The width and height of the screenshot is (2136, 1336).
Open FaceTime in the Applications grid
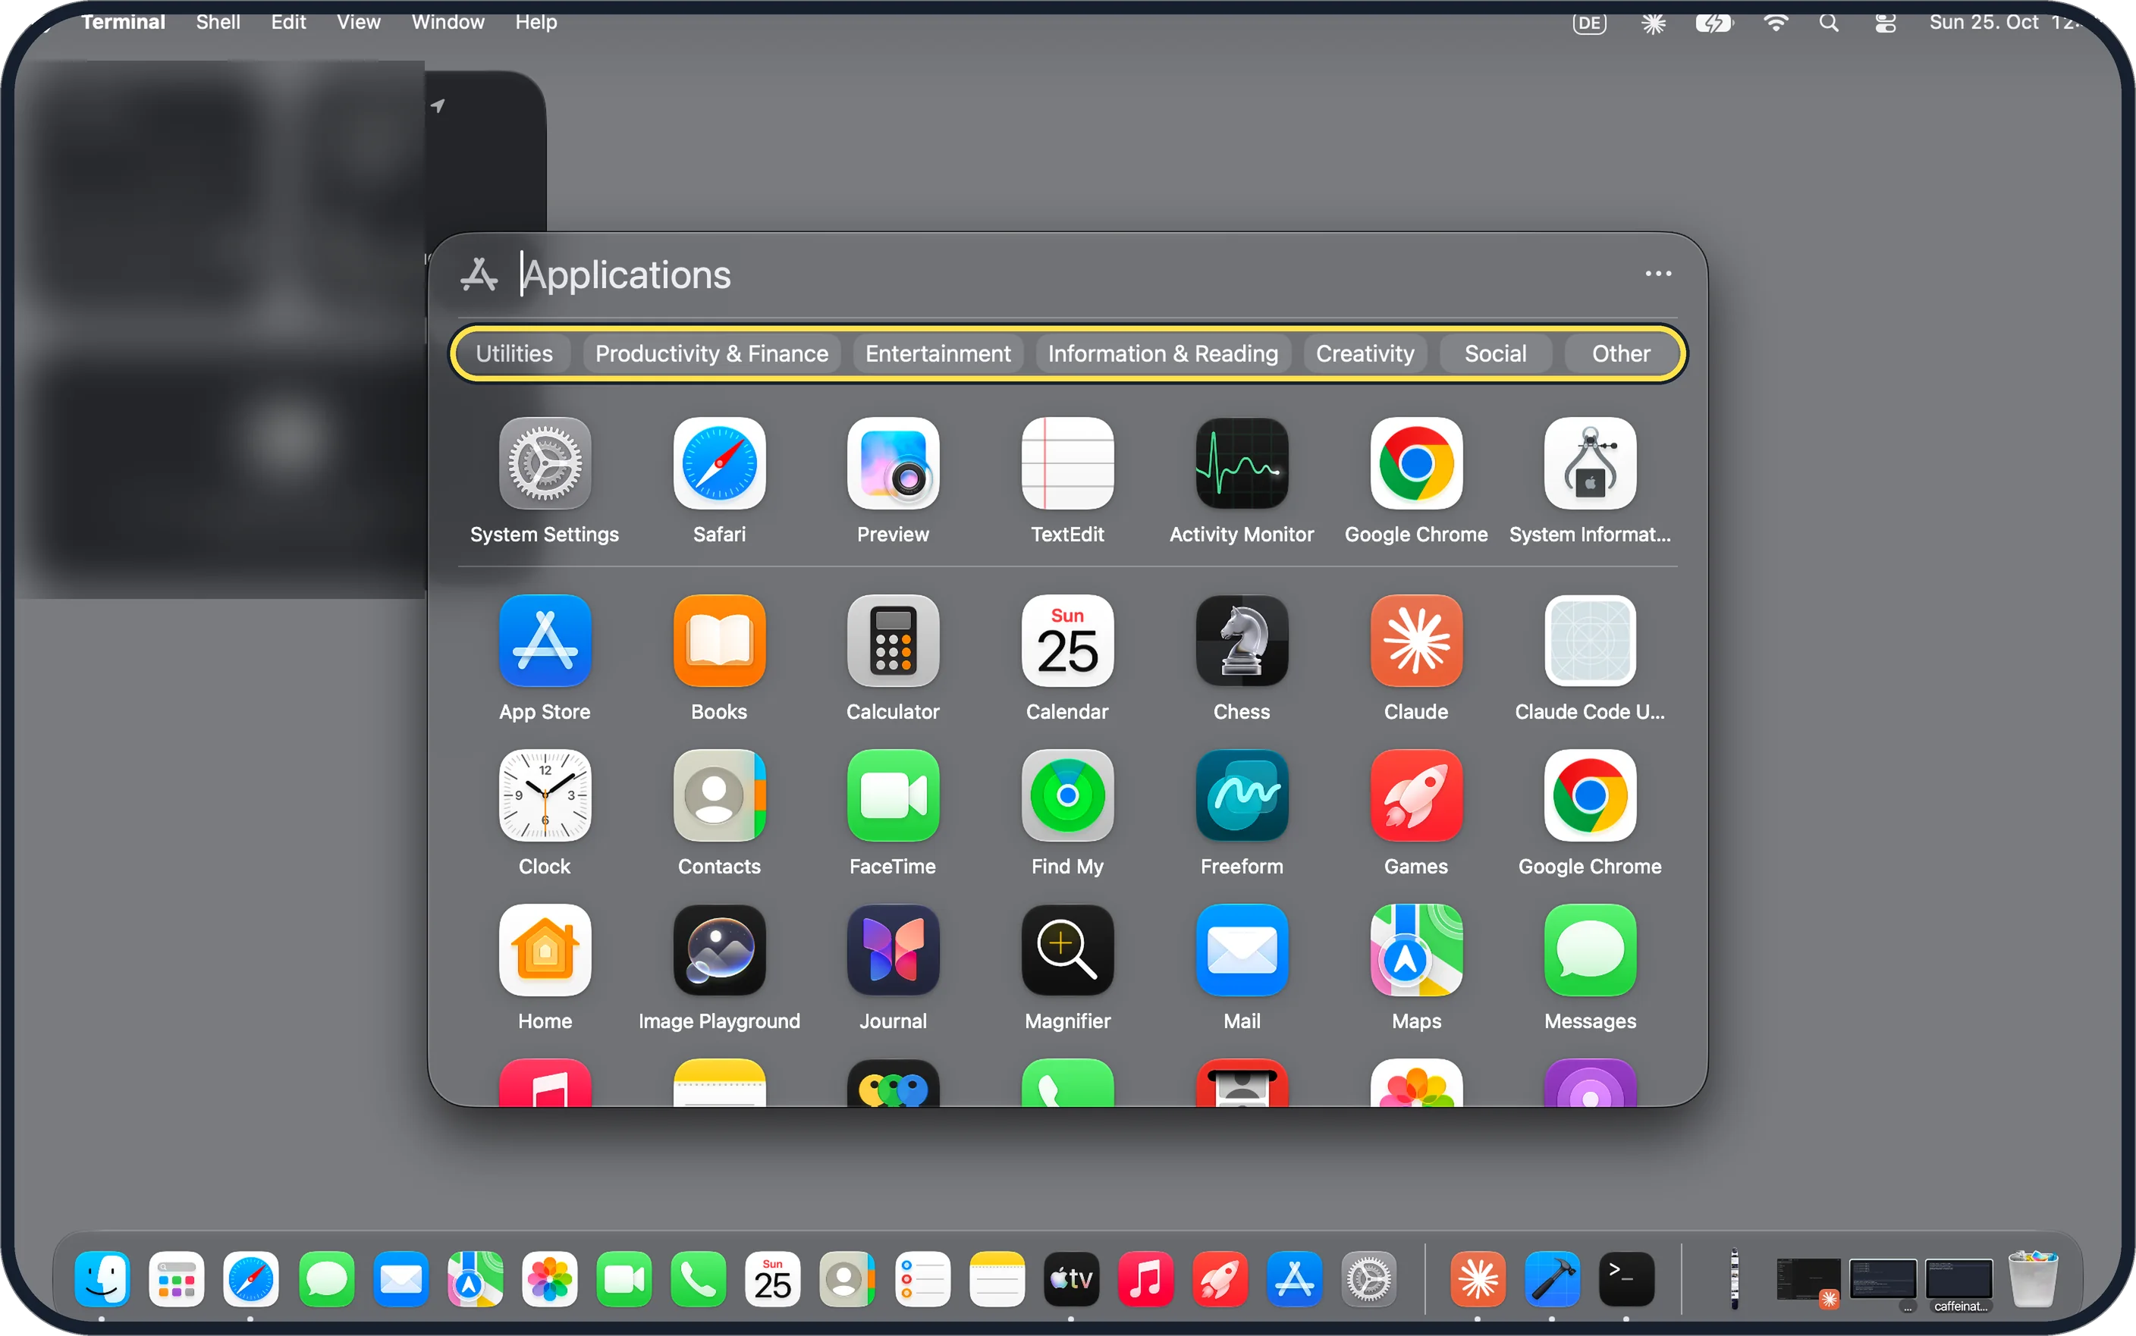(894, 795)
